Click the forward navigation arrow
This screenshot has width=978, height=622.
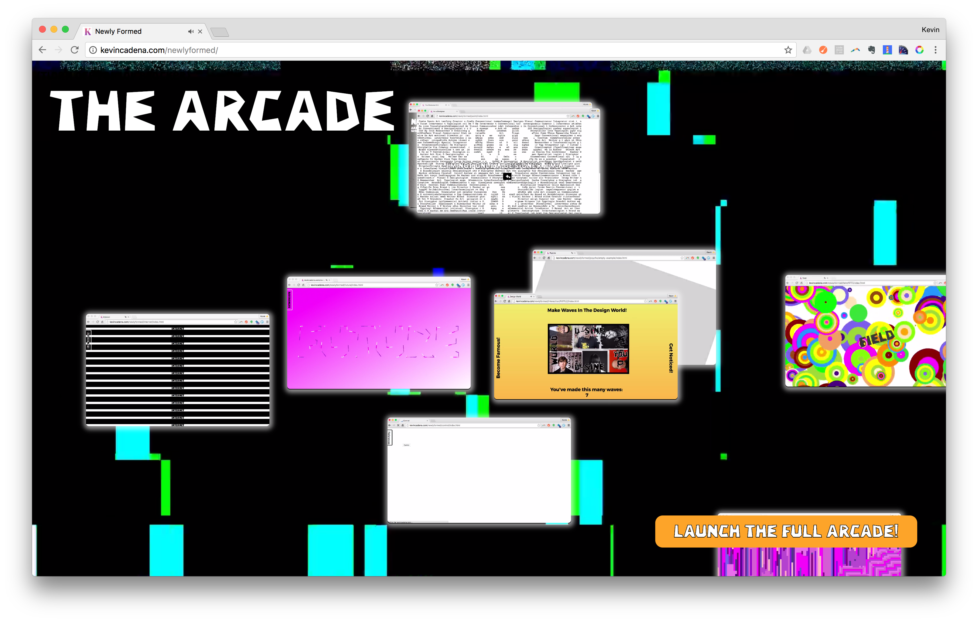(58, 50)
